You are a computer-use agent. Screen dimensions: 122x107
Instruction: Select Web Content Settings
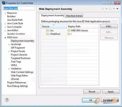point(22,72)
